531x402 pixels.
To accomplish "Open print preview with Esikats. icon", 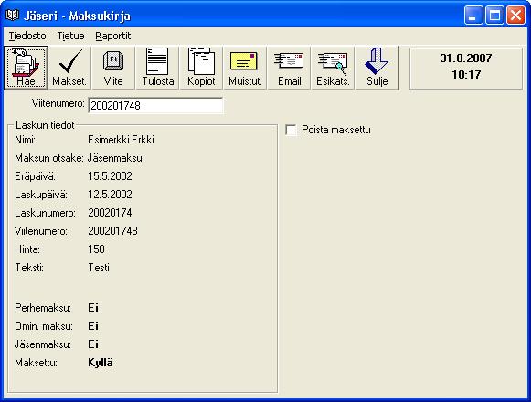I will (333, 68).
